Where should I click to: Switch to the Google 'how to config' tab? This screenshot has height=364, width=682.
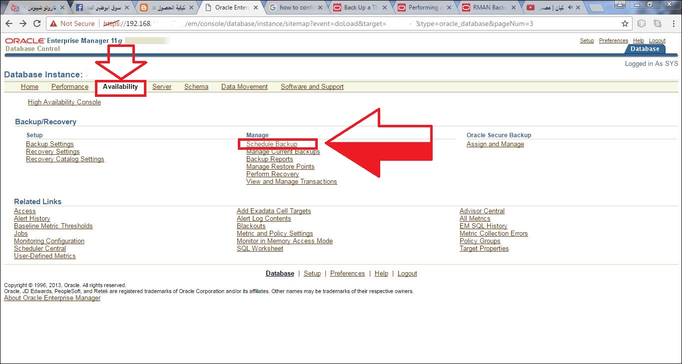click(295, 7)
